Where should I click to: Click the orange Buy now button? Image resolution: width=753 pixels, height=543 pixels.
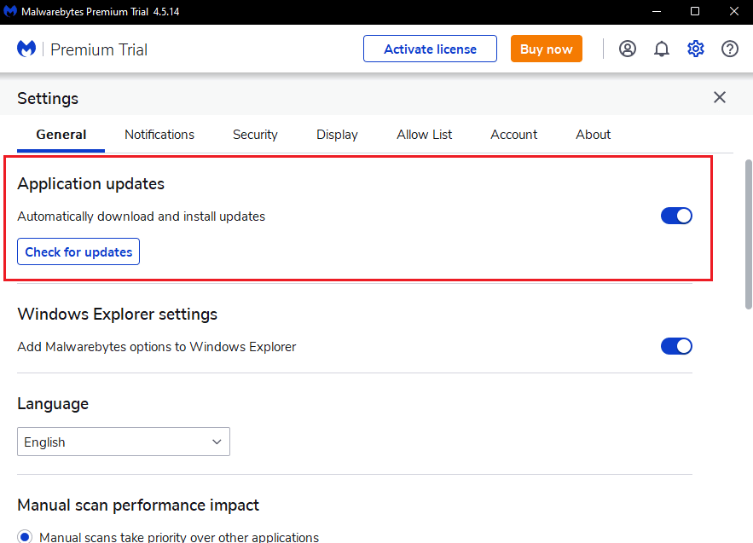pyautogui.click(x=547, y=49)
